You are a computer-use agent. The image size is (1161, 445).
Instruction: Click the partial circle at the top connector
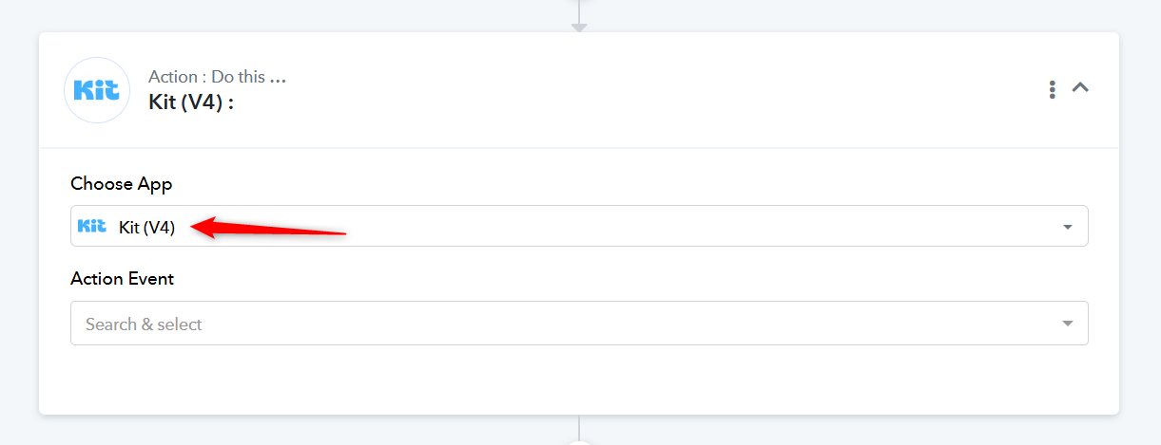(x=579, y=2)
